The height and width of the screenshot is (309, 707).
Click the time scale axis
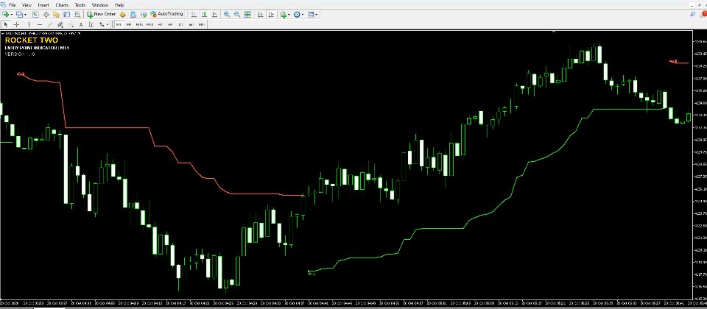tap(346, 303)
